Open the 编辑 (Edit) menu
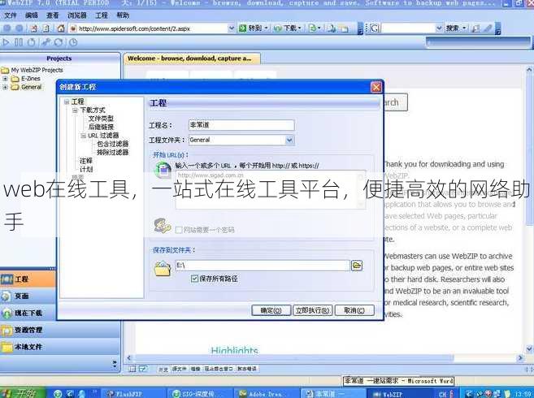This screenshot has height=398, width=534. pos(32,15)
